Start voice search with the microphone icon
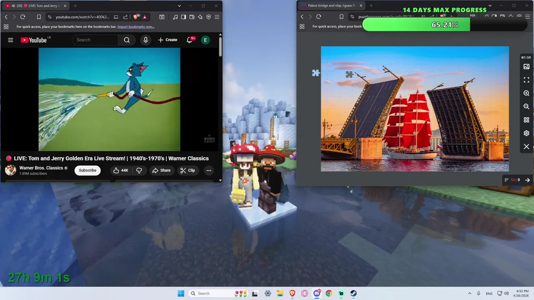534x300 pixels. (x=146, y=40)
